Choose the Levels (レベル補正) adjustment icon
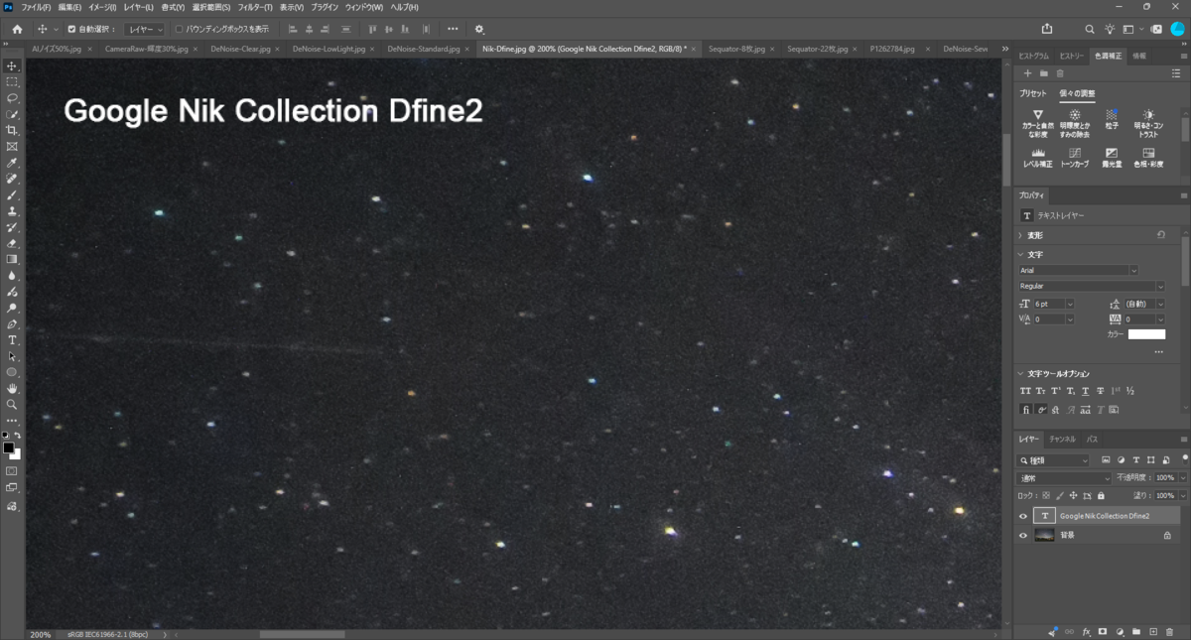The width and height of the screenshot is (1191, 640). point(1038,153)
